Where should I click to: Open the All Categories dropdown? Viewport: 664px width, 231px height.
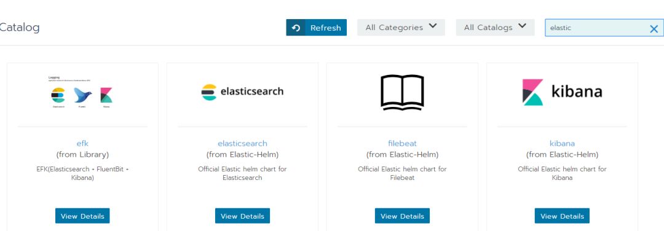tap(401, 28)
